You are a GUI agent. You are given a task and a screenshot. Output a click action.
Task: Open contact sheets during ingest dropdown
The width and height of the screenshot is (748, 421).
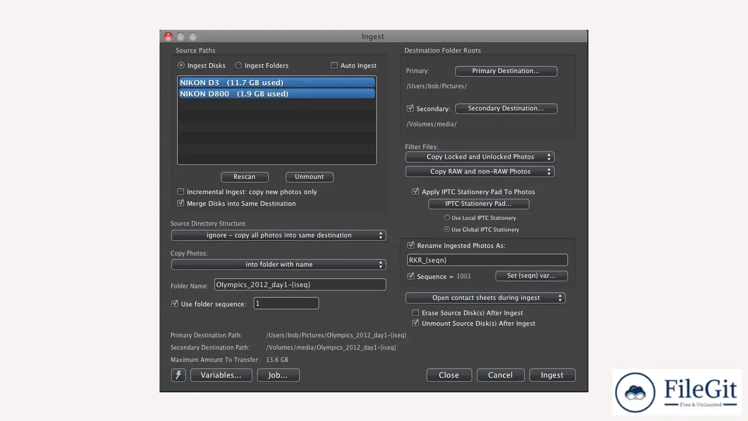pyautogui.click(x=485, y=298)
